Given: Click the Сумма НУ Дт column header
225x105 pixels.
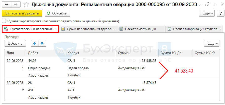Looking at the screenshot, I should [175, 53].
